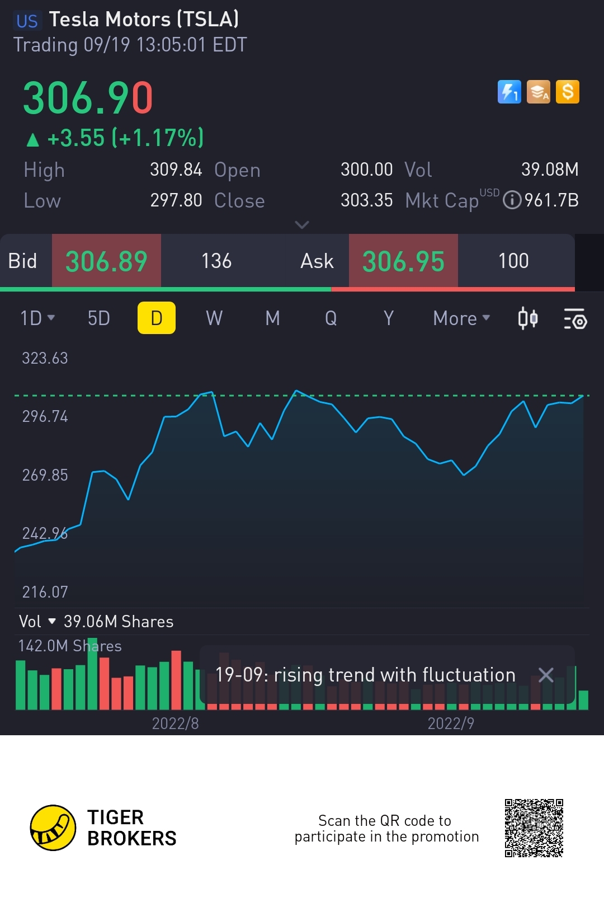Tap the ask size 100
This screenshot has height=921, width=604.
(513, 261)
